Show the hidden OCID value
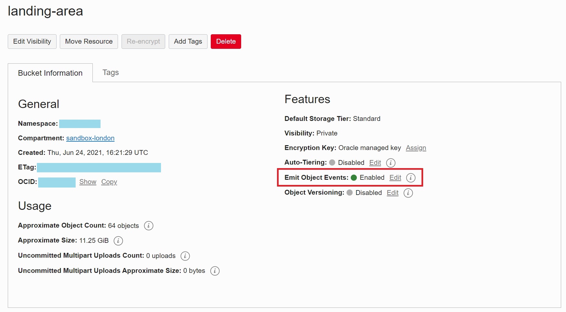The image size is (566, 312). coord(88,182)
